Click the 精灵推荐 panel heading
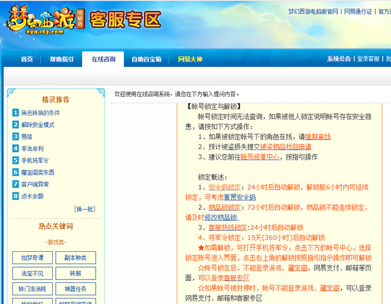Image resolution: width=391 pixels, height=304 pixels. coord(56,100)
